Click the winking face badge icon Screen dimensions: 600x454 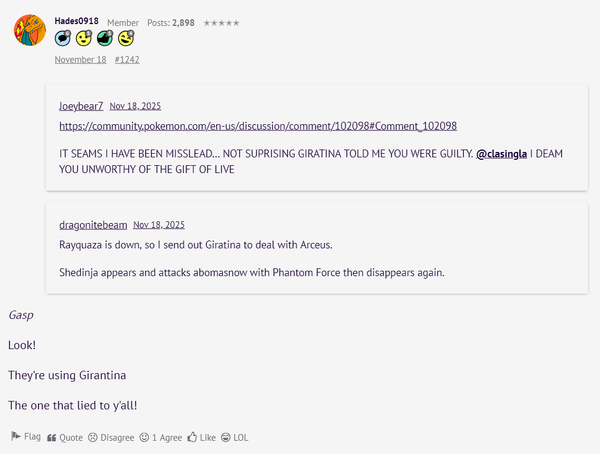tap(126, 38)
